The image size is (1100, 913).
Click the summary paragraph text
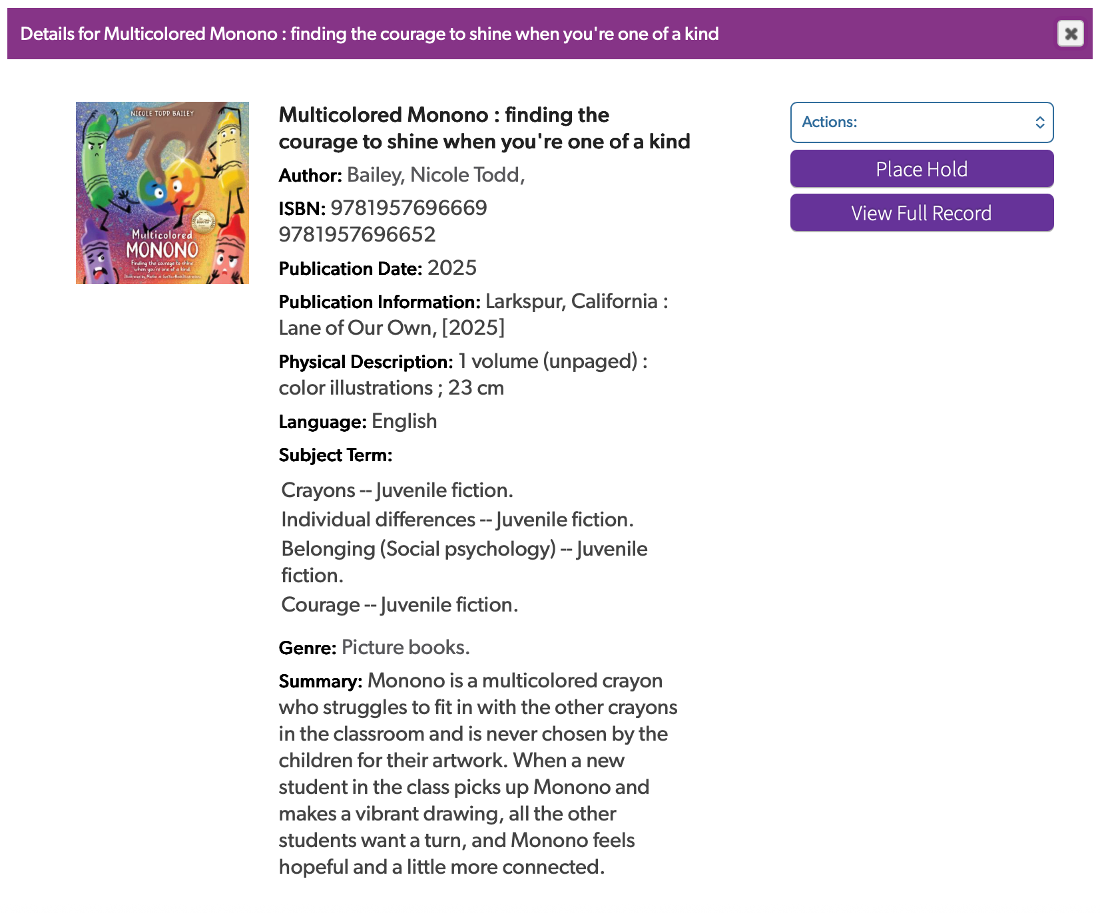tap(478, 774)
